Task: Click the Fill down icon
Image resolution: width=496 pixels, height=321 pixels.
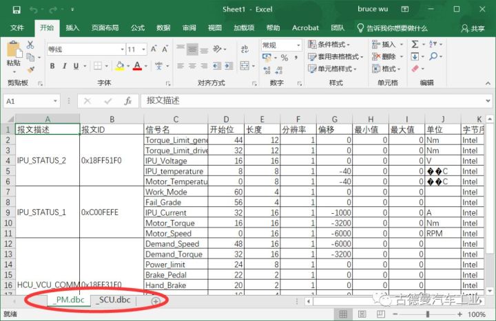Action: (x=415, y=57)
